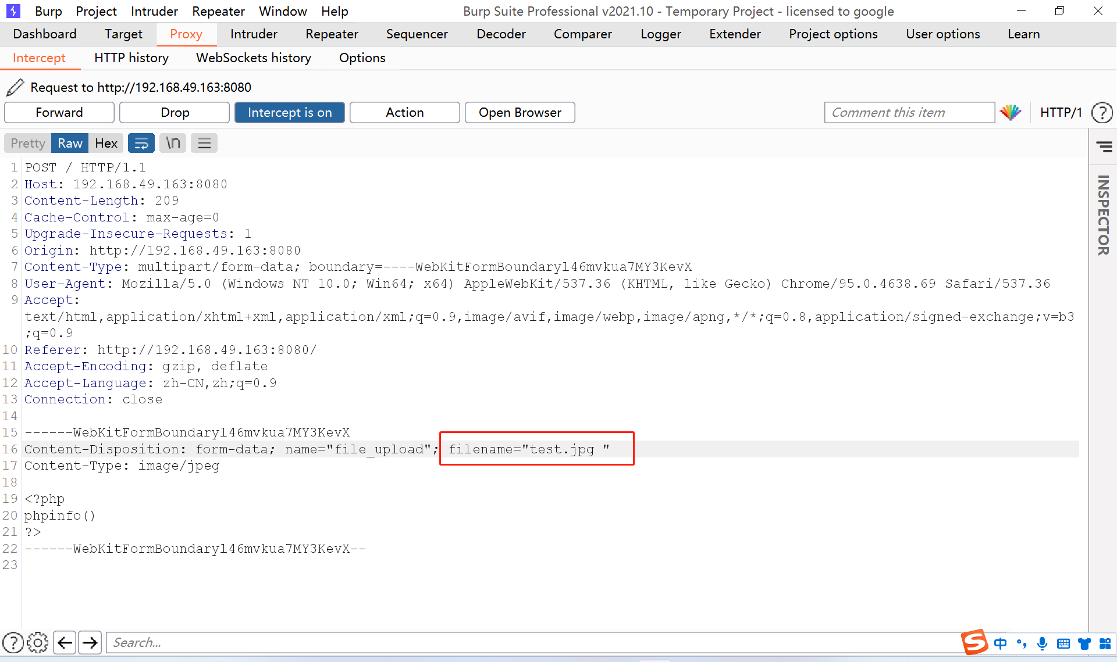The height and width of the screenshot is (662, 1117).
Task: Go to next search match arrow
Action: click(90, 642)
